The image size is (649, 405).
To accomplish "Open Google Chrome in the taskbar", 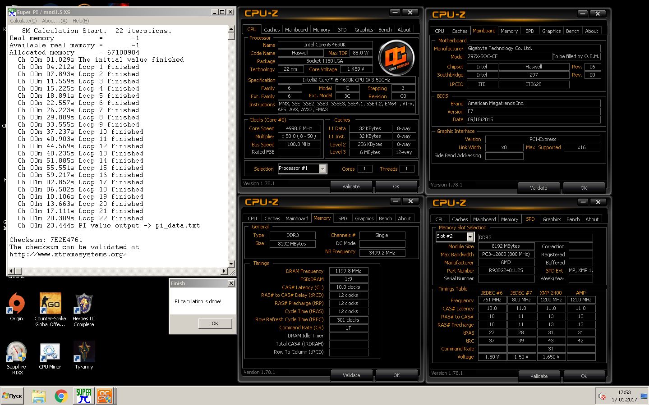I will tap(61, 396).
